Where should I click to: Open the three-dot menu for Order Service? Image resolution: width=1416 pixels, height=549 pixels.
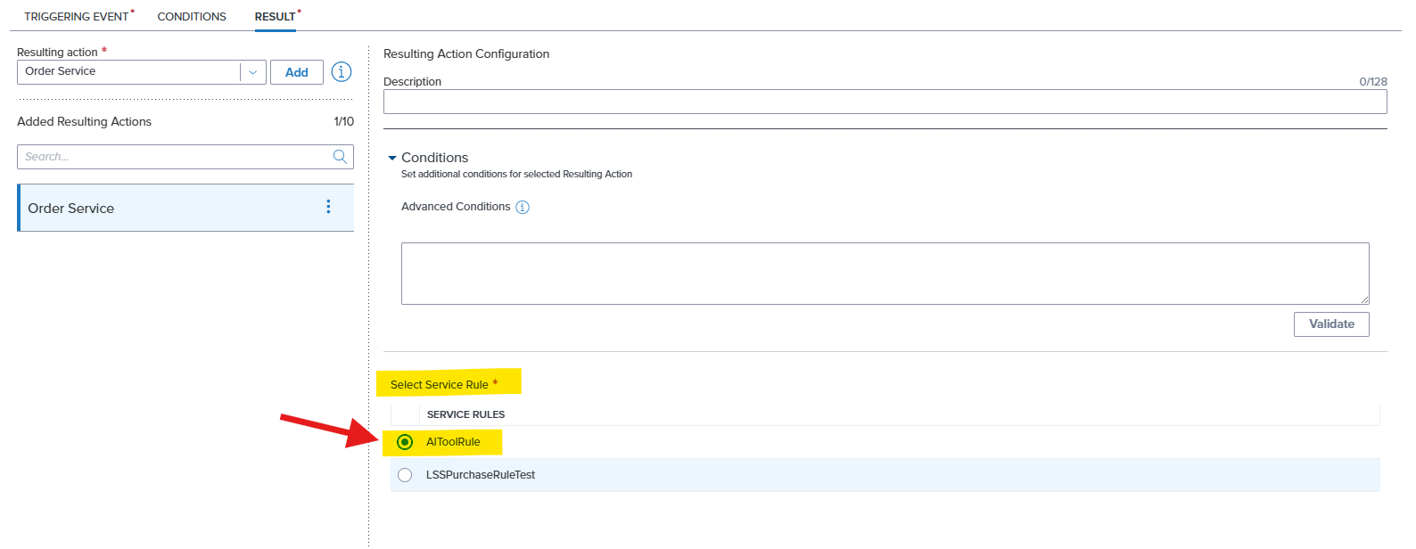[328, 207]
